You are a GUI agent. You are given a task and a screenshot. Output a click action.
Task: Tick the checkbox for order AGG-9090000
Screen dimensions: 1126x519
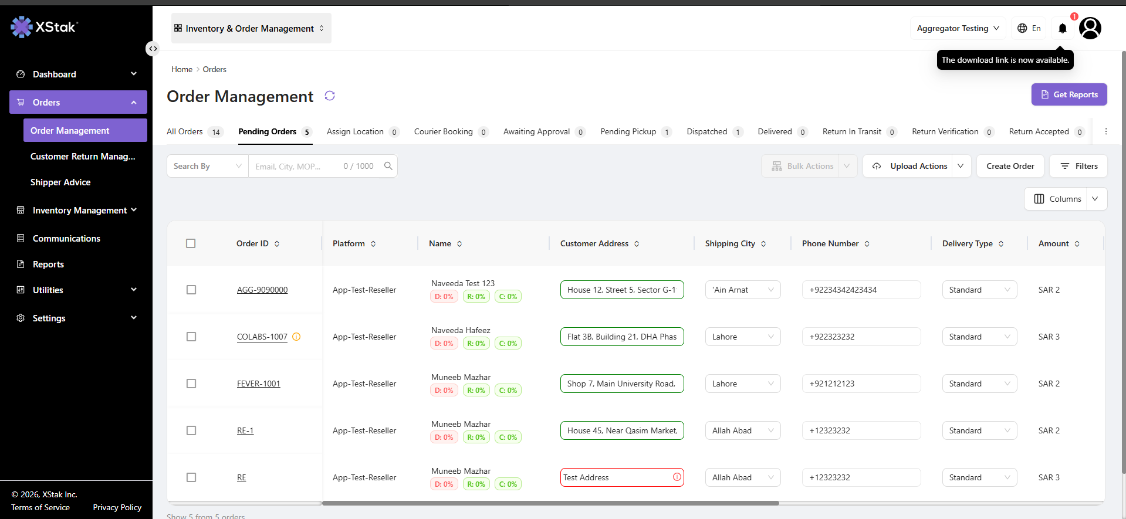(191, 290)
